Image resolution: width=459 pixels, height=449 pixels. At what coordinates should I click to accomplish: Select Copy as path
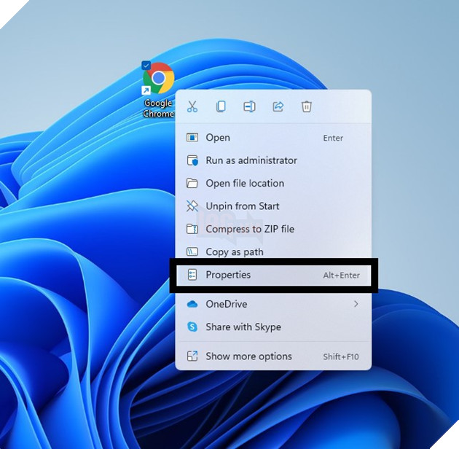coord(273,252)
